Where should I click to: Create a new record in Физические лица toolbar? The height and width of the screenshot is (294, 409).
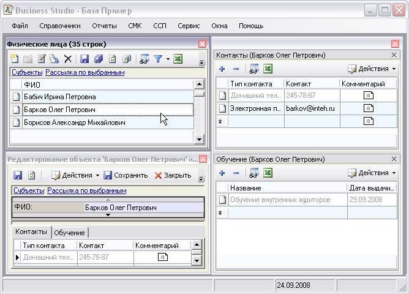click(15, 59)
